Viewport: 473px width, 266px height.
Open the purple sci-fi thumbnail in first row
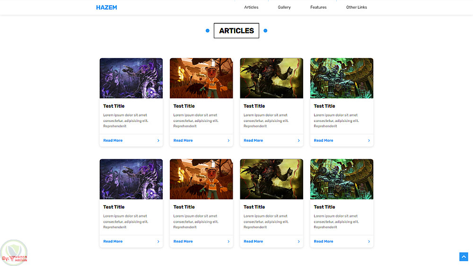click(x=131, y=78)
